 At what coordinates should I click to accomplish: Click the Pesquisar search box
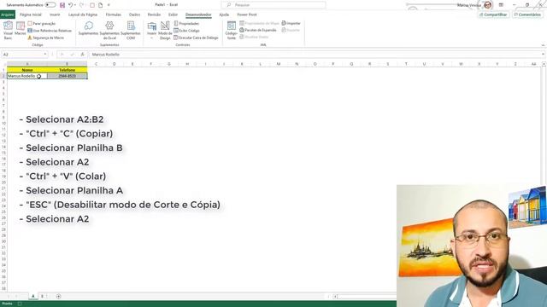click(x=273, y=5)
